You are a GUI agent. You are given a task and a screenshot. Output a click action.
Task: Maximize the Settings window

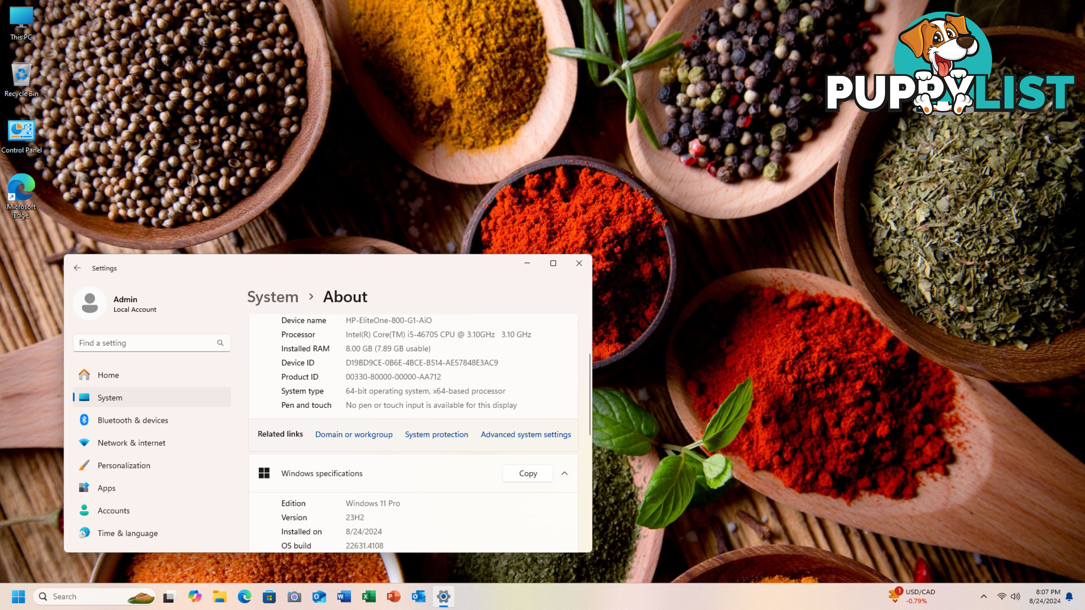pyautogui.click(x=553, y=263)
